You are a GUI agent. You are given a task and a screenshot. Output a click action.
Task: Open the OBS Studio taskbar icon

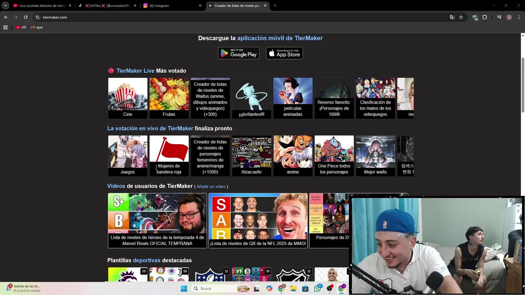tap(329, 288)
